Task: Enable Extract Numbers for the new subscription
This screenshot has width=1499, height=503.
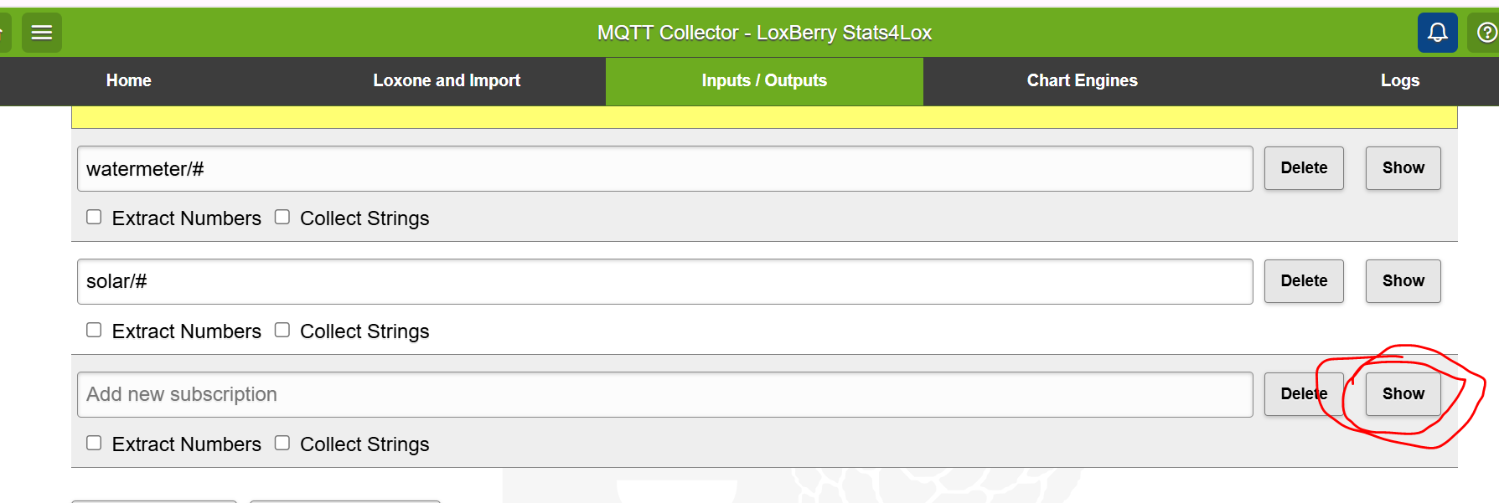Action: click(94, 444)
